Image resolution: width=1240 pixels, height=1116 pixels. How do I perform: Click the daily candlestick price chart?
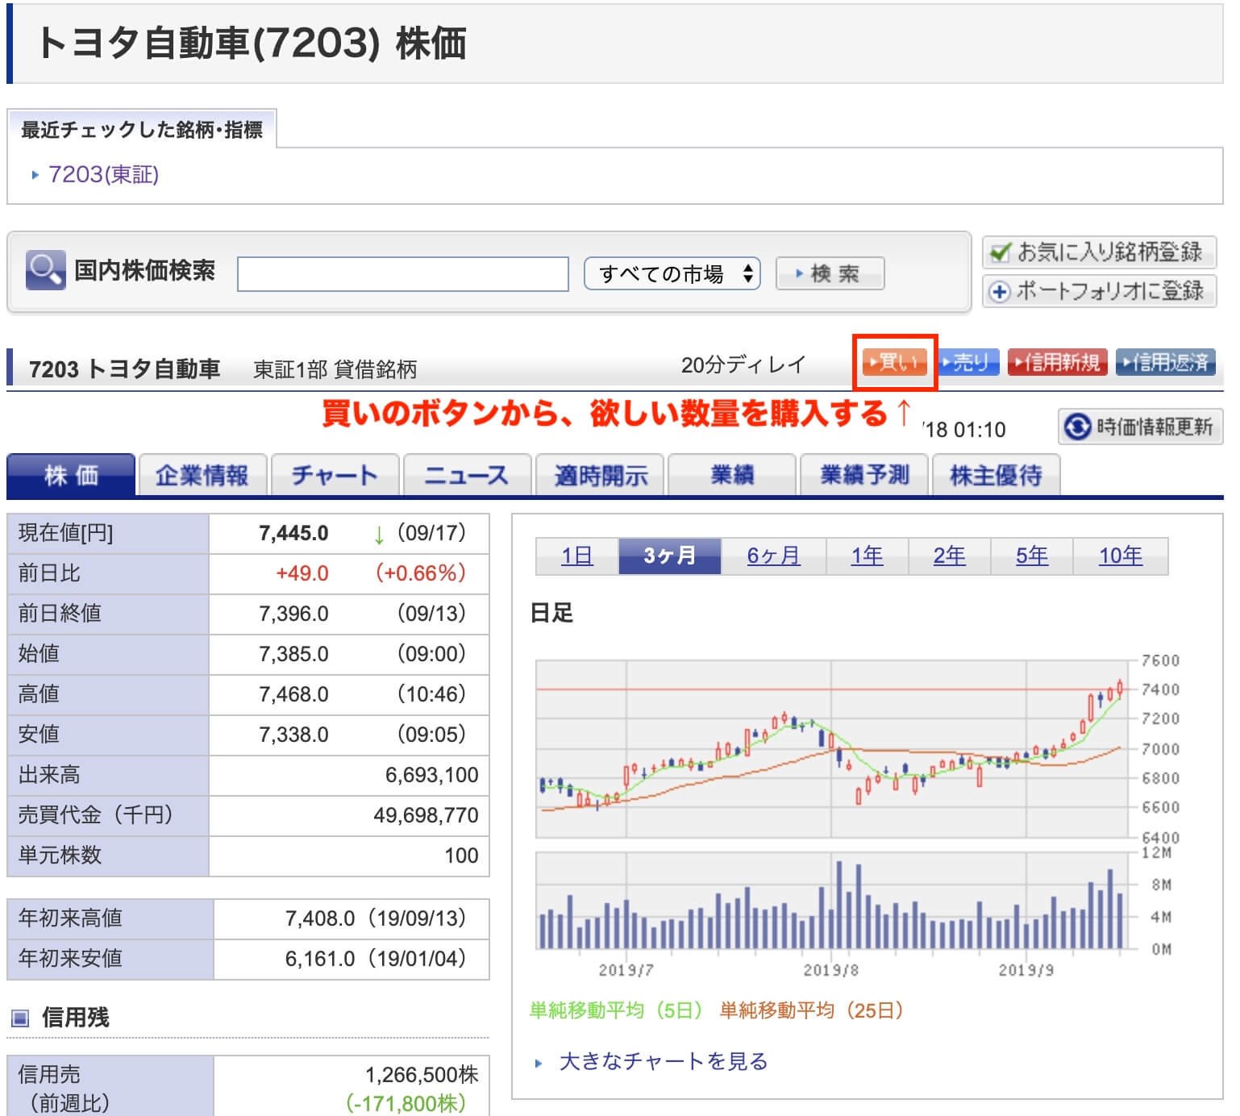tap(832, 749)
